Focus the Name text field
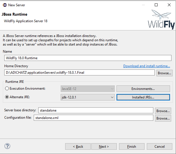176x154 pixels. pyautogui.click(x=88, y=58)
